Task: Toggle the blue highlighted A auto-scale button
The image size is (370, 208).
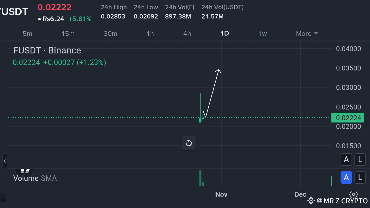Action: pyautogui.click(x=346, y=177)
